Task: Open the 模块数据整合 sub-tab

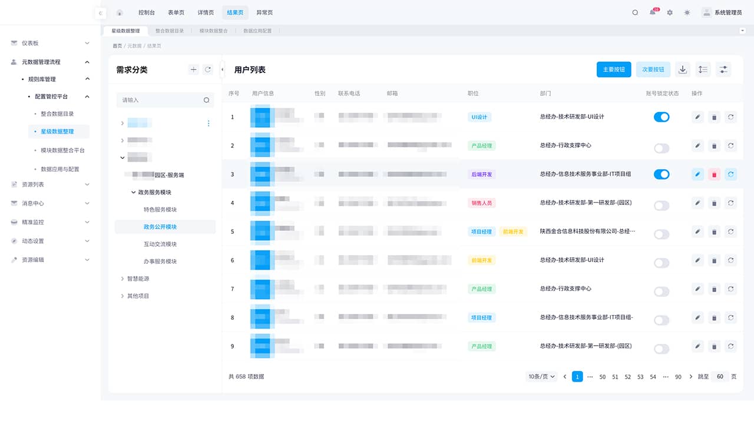Action: (x=213, y=31)
